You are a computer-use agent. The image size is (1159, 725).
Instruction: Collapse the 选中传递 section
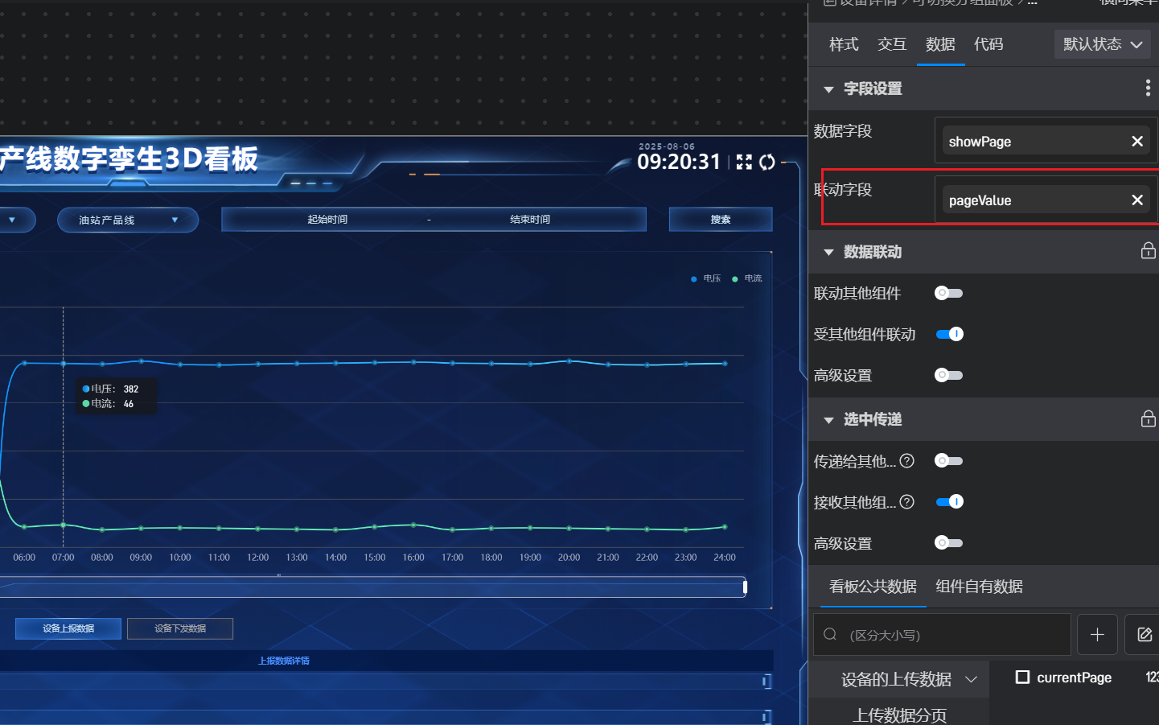tap(828, 420)
